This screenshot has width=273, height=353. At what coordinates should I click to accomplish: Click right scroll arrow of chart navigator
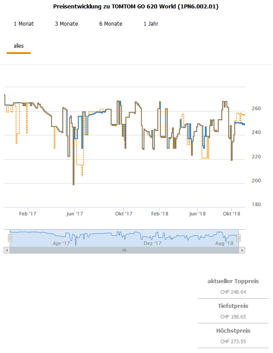[242, 250]
